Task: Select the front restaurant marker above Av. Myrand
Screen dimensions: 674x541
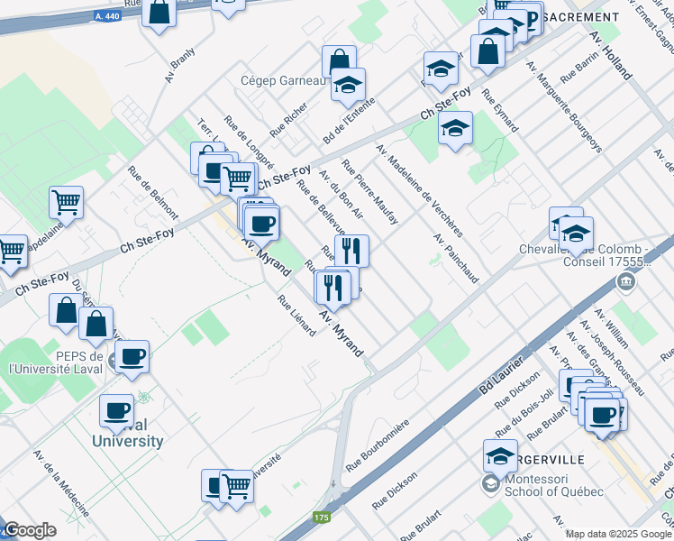Action: click(333, 289)
